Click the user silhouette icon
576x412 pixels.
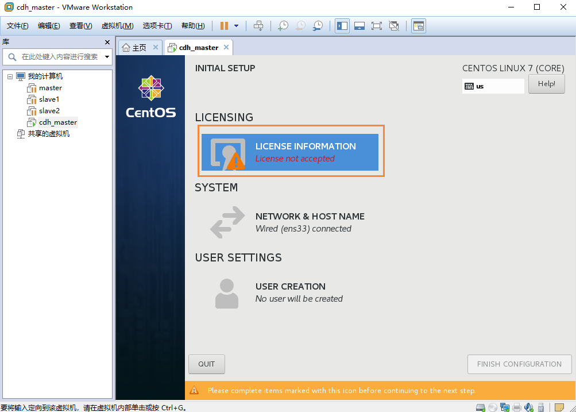click(227, 293)
